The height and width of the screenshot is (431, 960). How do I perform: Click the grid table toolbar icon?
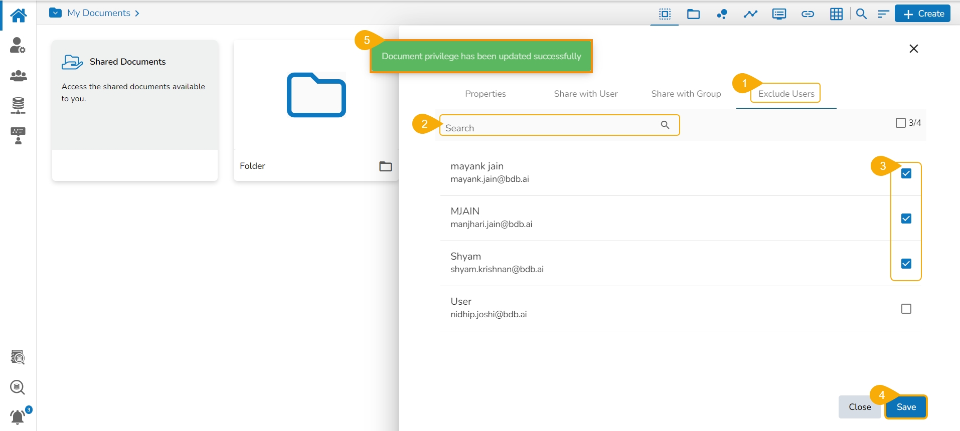(x=836, y=14)
